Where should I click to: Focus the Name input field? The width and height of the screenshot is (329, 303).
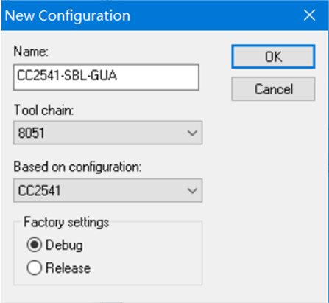click(106, 77)
